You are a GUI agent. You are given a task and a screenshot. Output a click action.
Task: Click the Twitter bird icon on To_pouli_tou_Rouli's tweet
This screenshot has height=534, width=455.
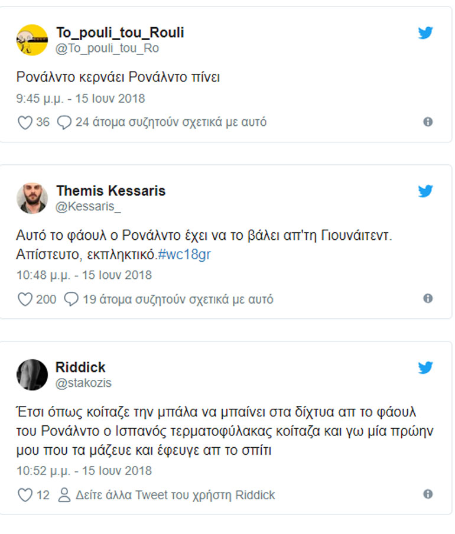pyautogui.click(x=425, y=33)
